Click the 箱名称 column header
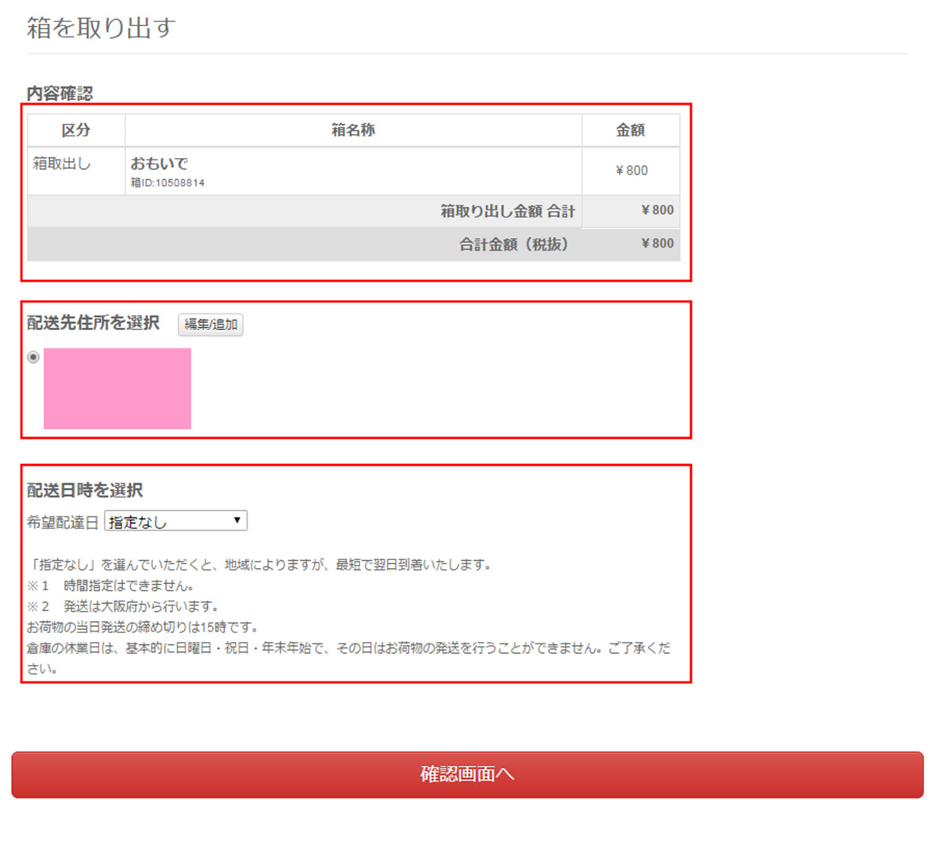The width and height of the screenshot is (952, 841). pos(353,130)
